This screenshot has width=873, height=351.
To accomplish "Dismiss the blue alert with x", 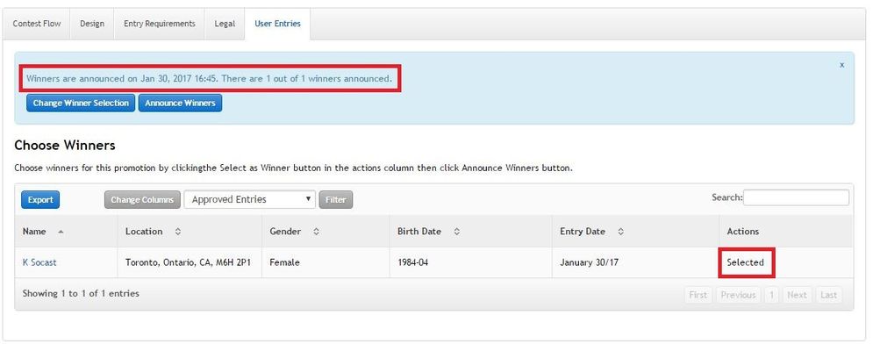I will tap(841, 65).
